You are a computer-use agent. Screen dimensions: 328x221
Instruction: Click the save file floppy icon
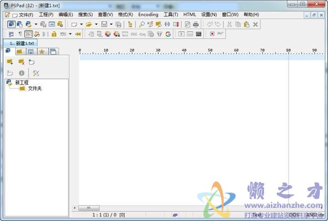click(104, 24)
